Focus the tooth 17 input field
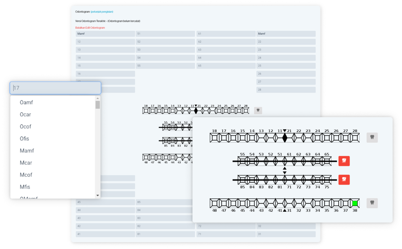402x249 pixels. tap(55, 88)
